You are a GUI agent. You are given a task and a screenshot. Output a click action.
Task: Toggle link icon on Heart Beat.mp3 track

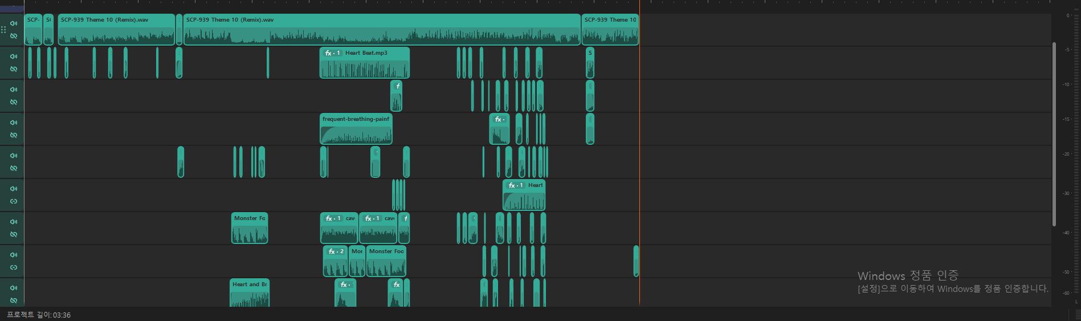click(x=14, y=69)
